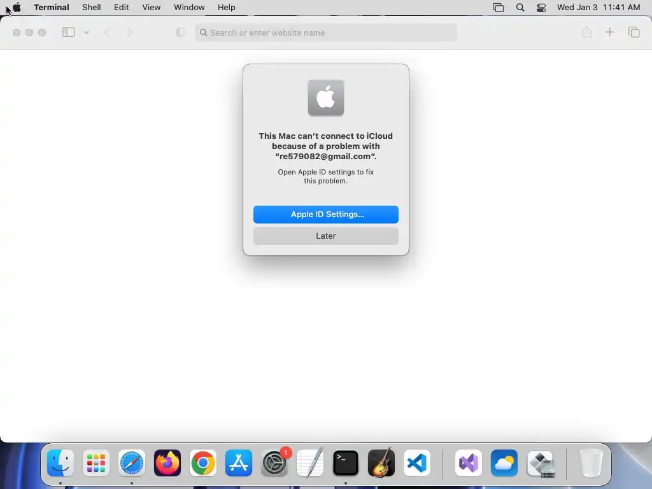Viewport: 652px width, 489px height.
Task: Add a new tab with plus button
Action: pos(609,32)
